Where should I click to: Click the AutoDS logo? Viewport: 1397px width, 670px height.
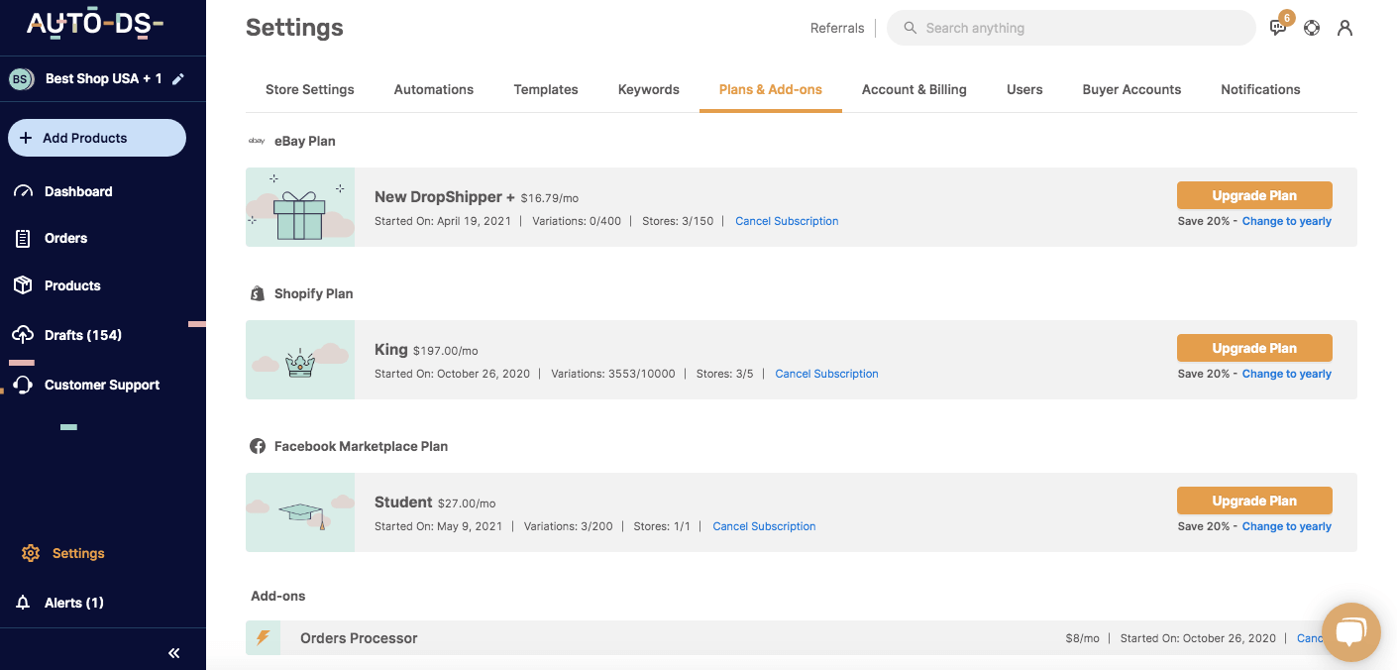[95, 24]
